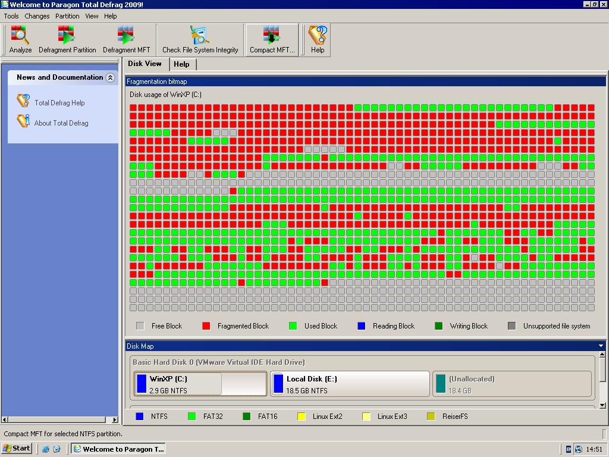
Task: Open the Total Defrag Help link
Action: [x=59, y=103]
